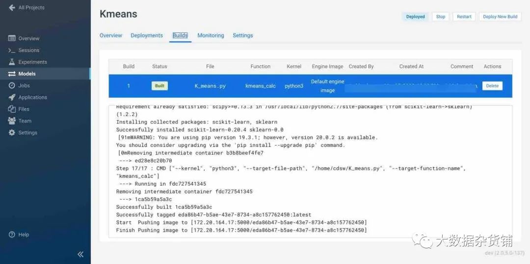Open the Overview tab of Kmeans model
Viewport: 530px width, 264px height.
(x=111, y=35)
